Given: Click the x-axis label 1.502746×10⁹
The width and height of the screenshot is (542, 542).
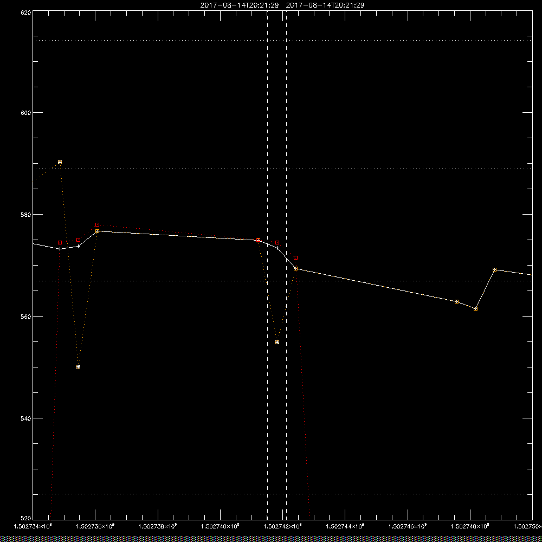Looking at the screenshot, I should tap(408, 526).
